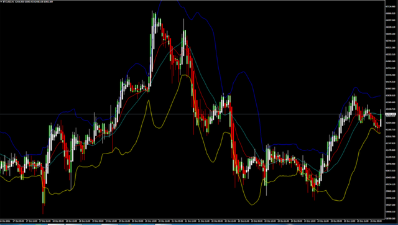The width and height of the screenshot is (398, 225).
Task: Click the 24 Oct 05:00 time axis label
Action: (x=297, y=221)
